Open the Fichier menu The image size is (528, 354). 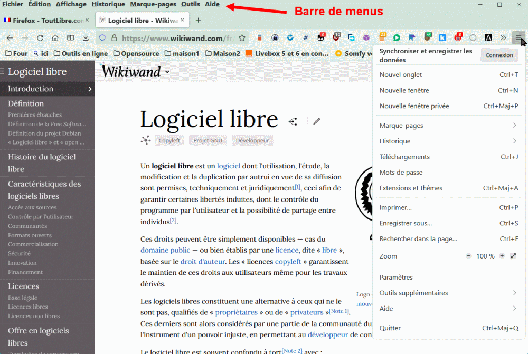coord(13,4)
